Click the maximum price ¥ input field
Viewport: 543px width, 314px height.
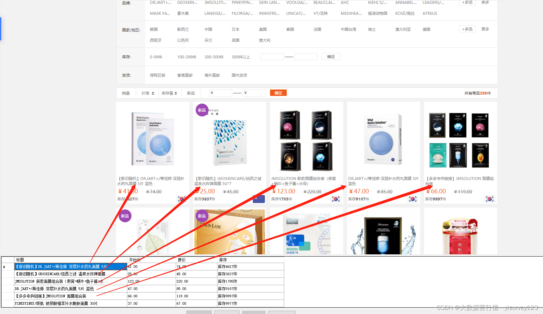[254, 93]
